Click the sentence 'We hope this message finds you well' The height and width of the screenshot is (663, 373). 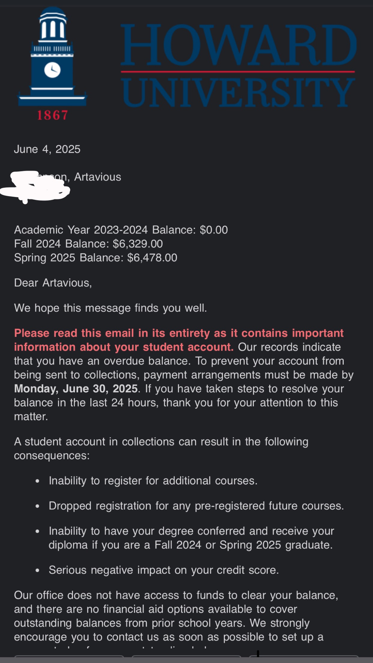pyautogui.click(x=110, y=308)
